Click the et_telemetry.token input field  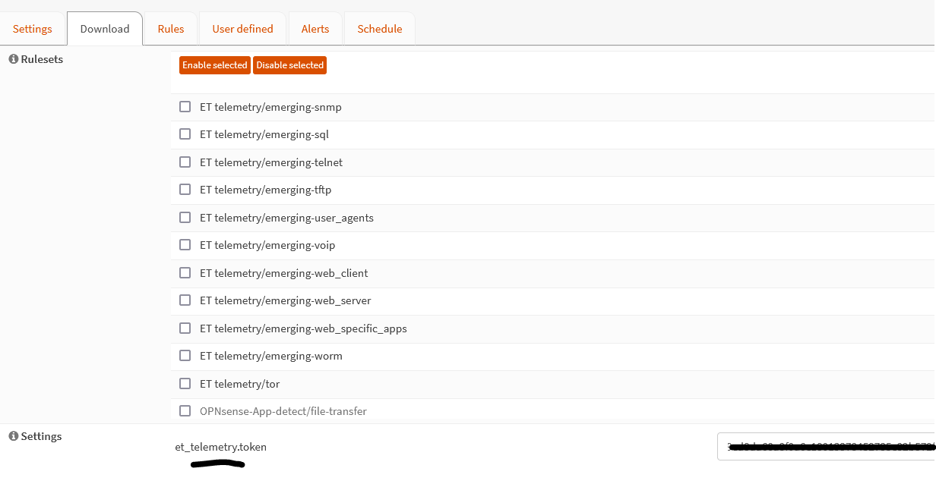(x=826, y=447)
